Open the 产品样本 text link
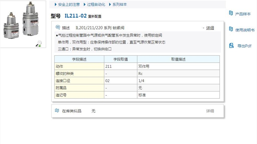257x144 pixels. click(x=243, y=14)
